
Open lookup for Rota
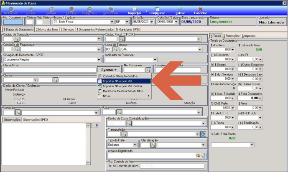(119, 112)
